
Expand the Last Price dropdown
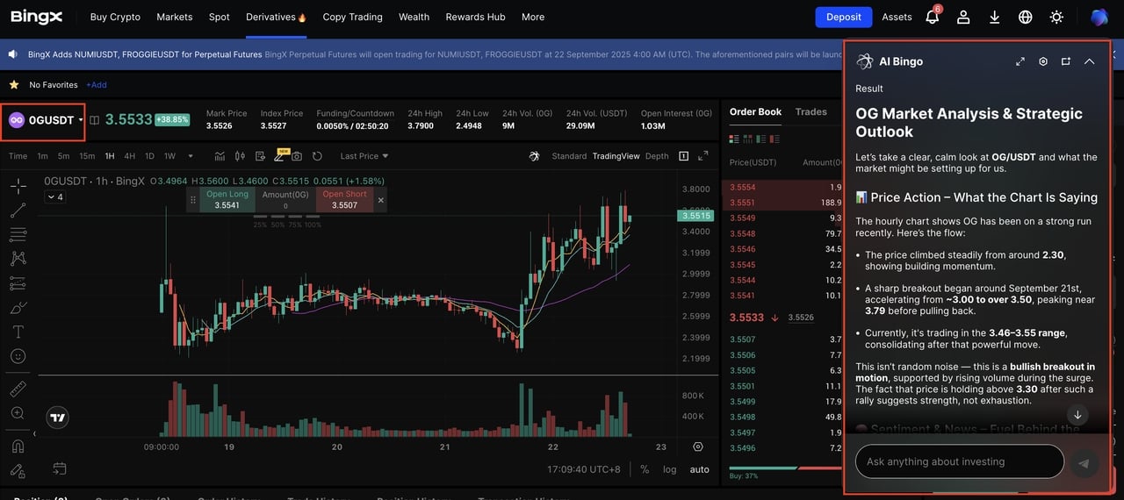[364, 156]
